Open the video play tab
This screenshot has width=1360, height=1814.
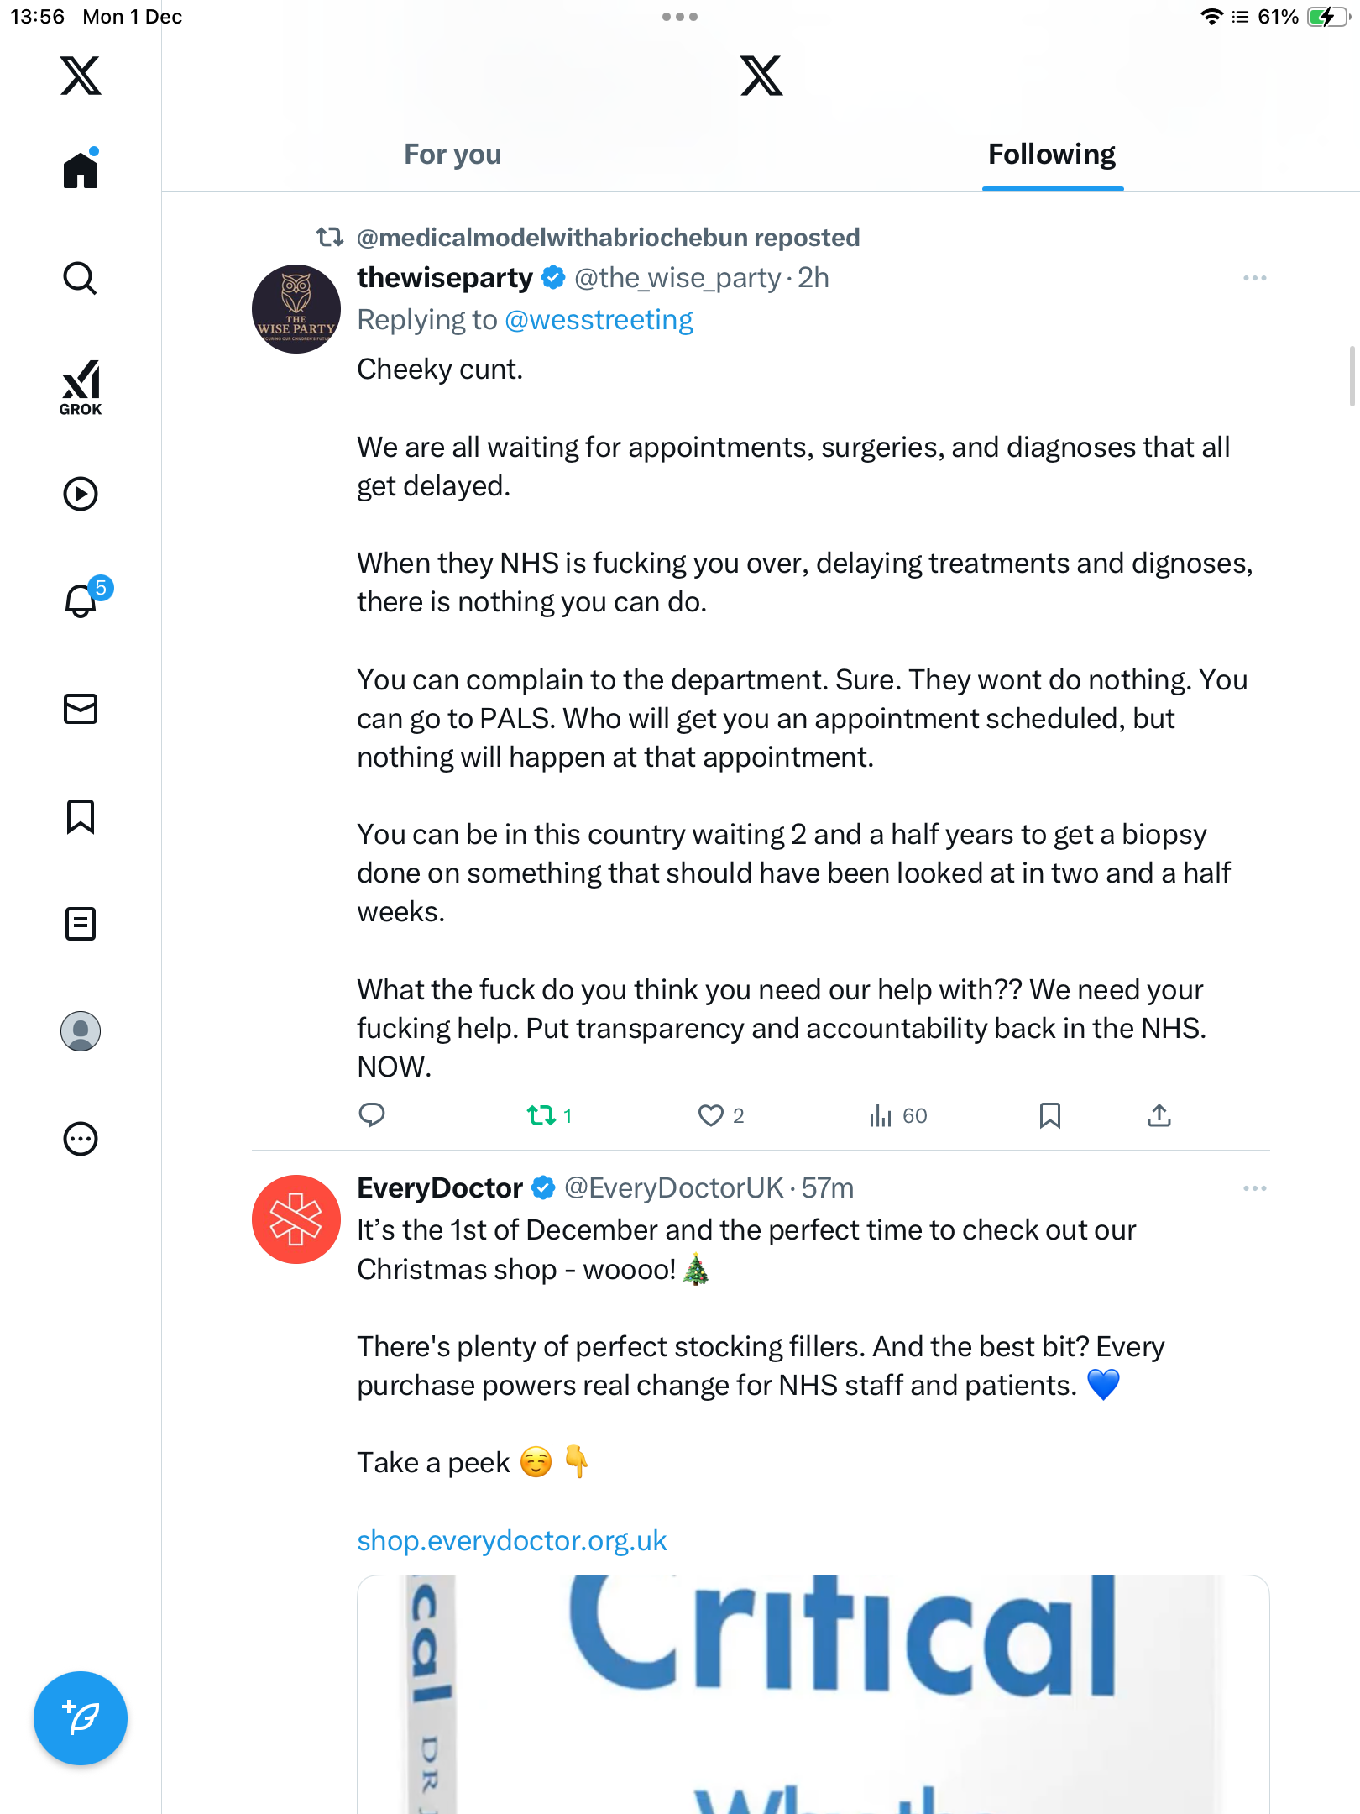click(x=81, y=494)
